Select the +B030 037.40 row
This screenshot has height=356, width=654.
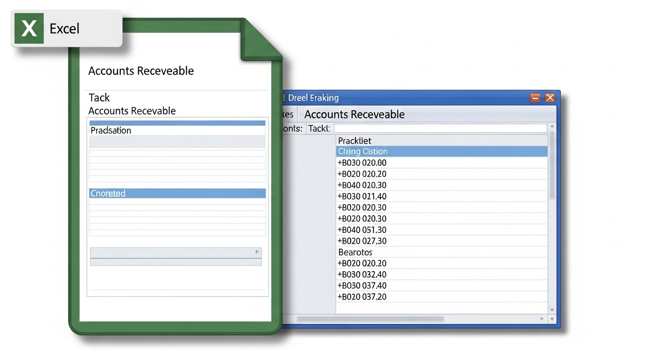[442, 286]
